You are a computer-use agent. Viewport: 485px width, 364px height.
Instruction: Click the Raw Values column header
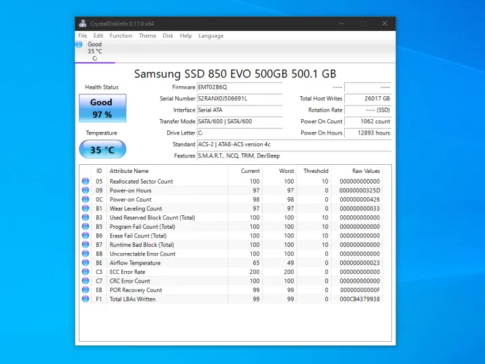(366, 171)
